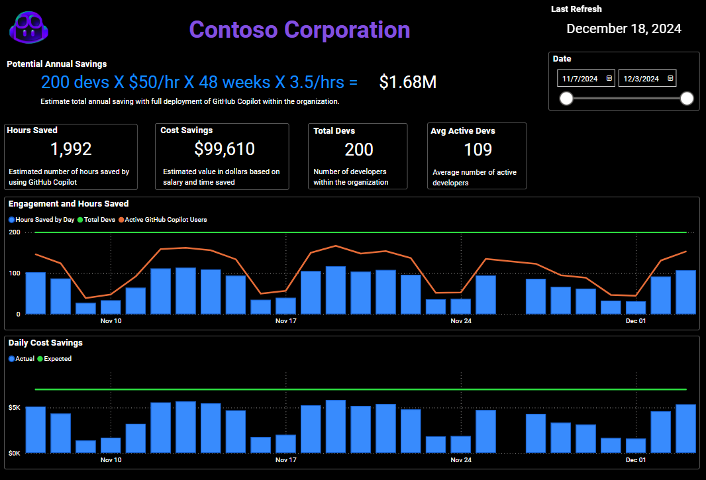The image size is (706, 480).
Task: Click the right handle of date slider
Action: coord(687,98)
